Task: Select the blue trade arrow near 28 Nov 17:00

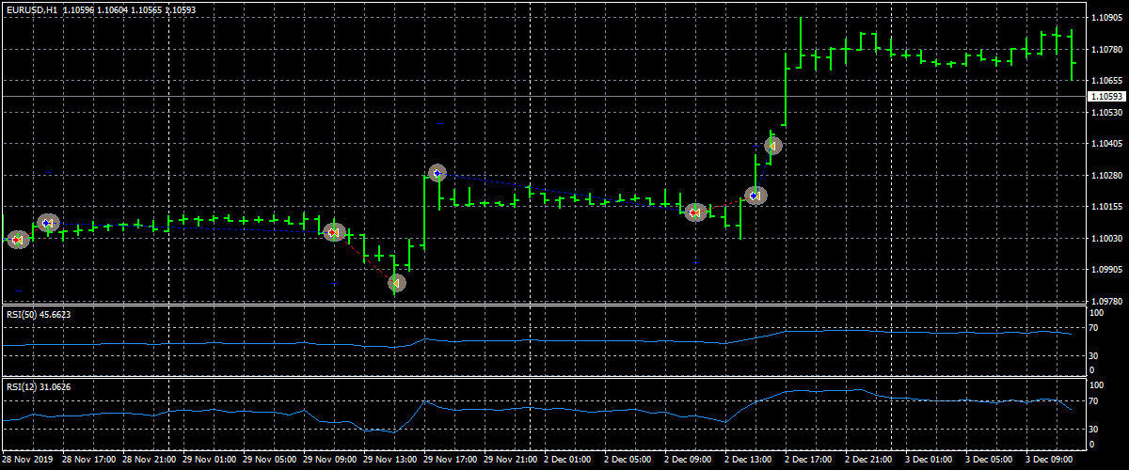Action: 48,223
